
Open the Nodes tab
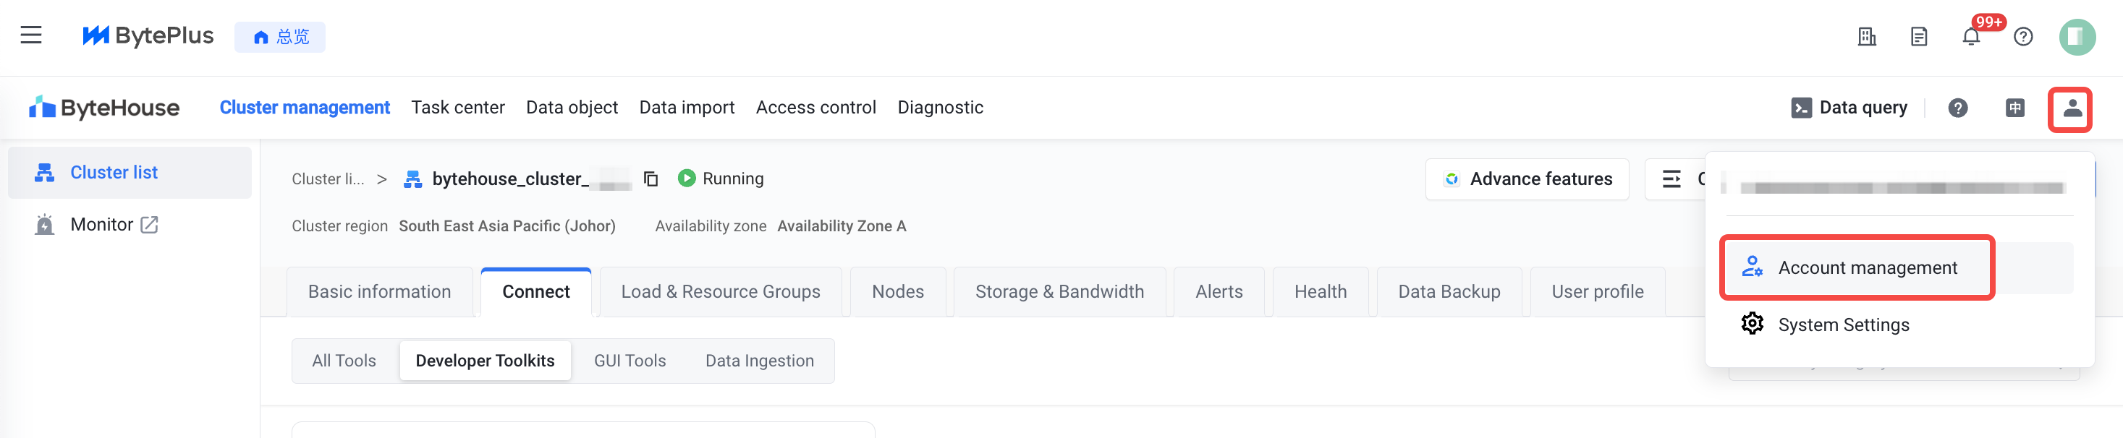point(897,291)
